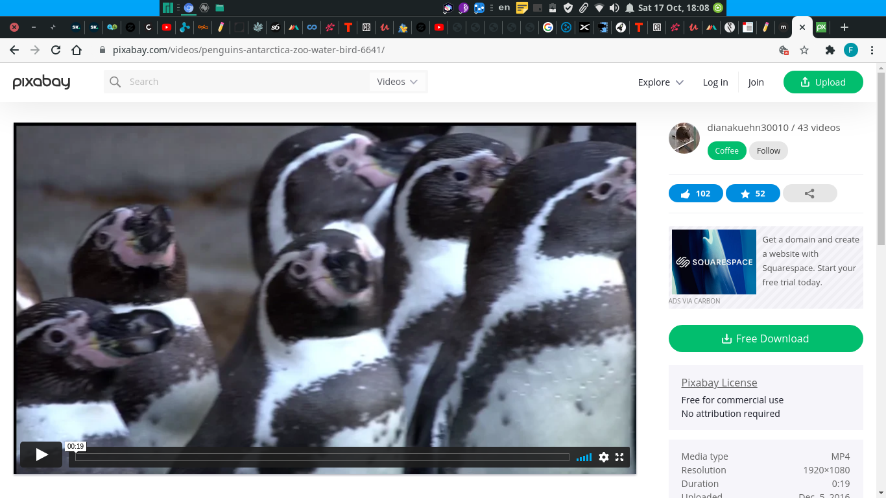Click browser back arrow
The height and width of the screenshot is (498, 886).
14,50
